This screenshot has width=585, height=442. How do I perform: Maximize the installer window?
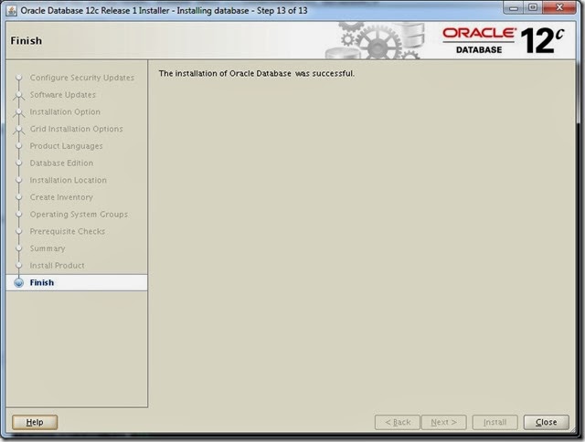click(x=533, y=7)
